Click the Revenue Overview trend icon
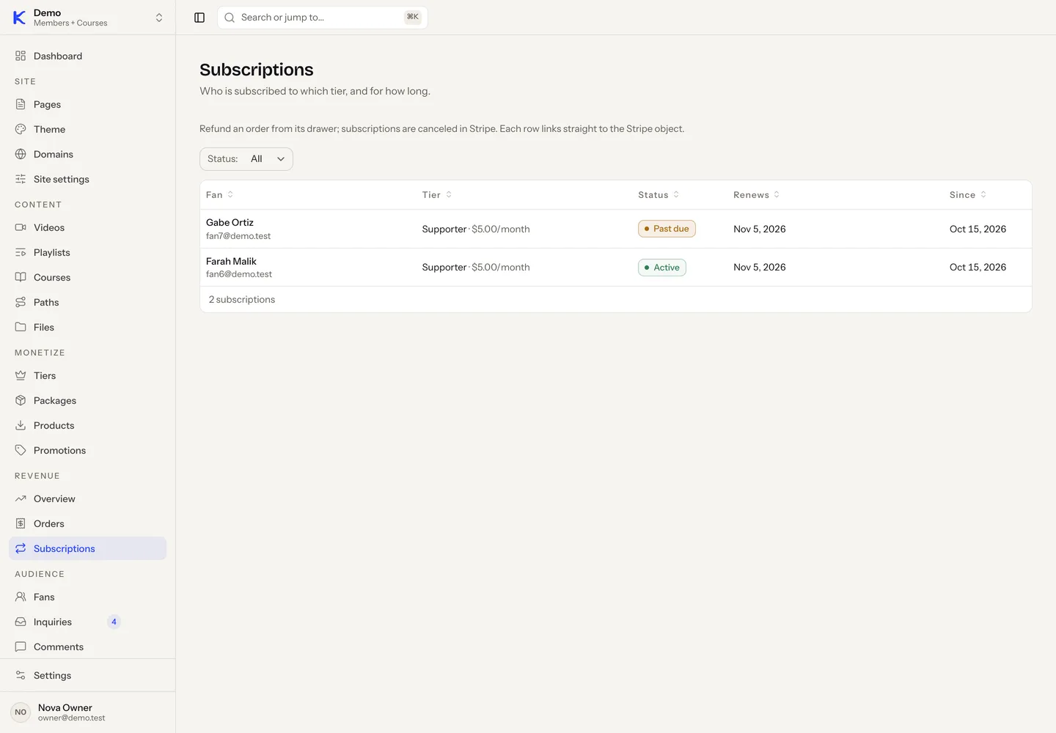This screenshot has width=1056, height=733. tap(21, 498)
